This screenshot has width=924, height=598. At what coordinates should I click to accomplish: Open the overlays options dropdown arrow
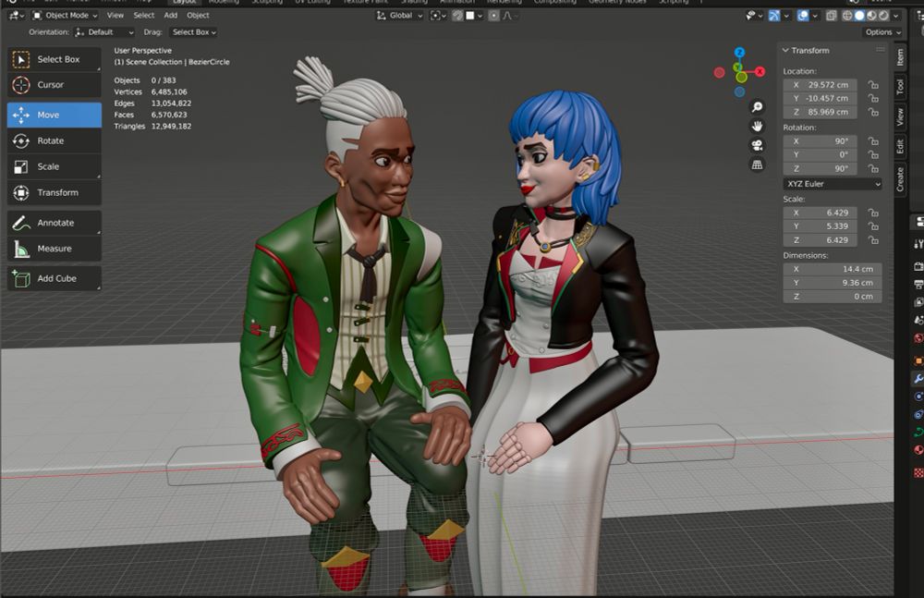pyautogui.click(x=815, y=16)
